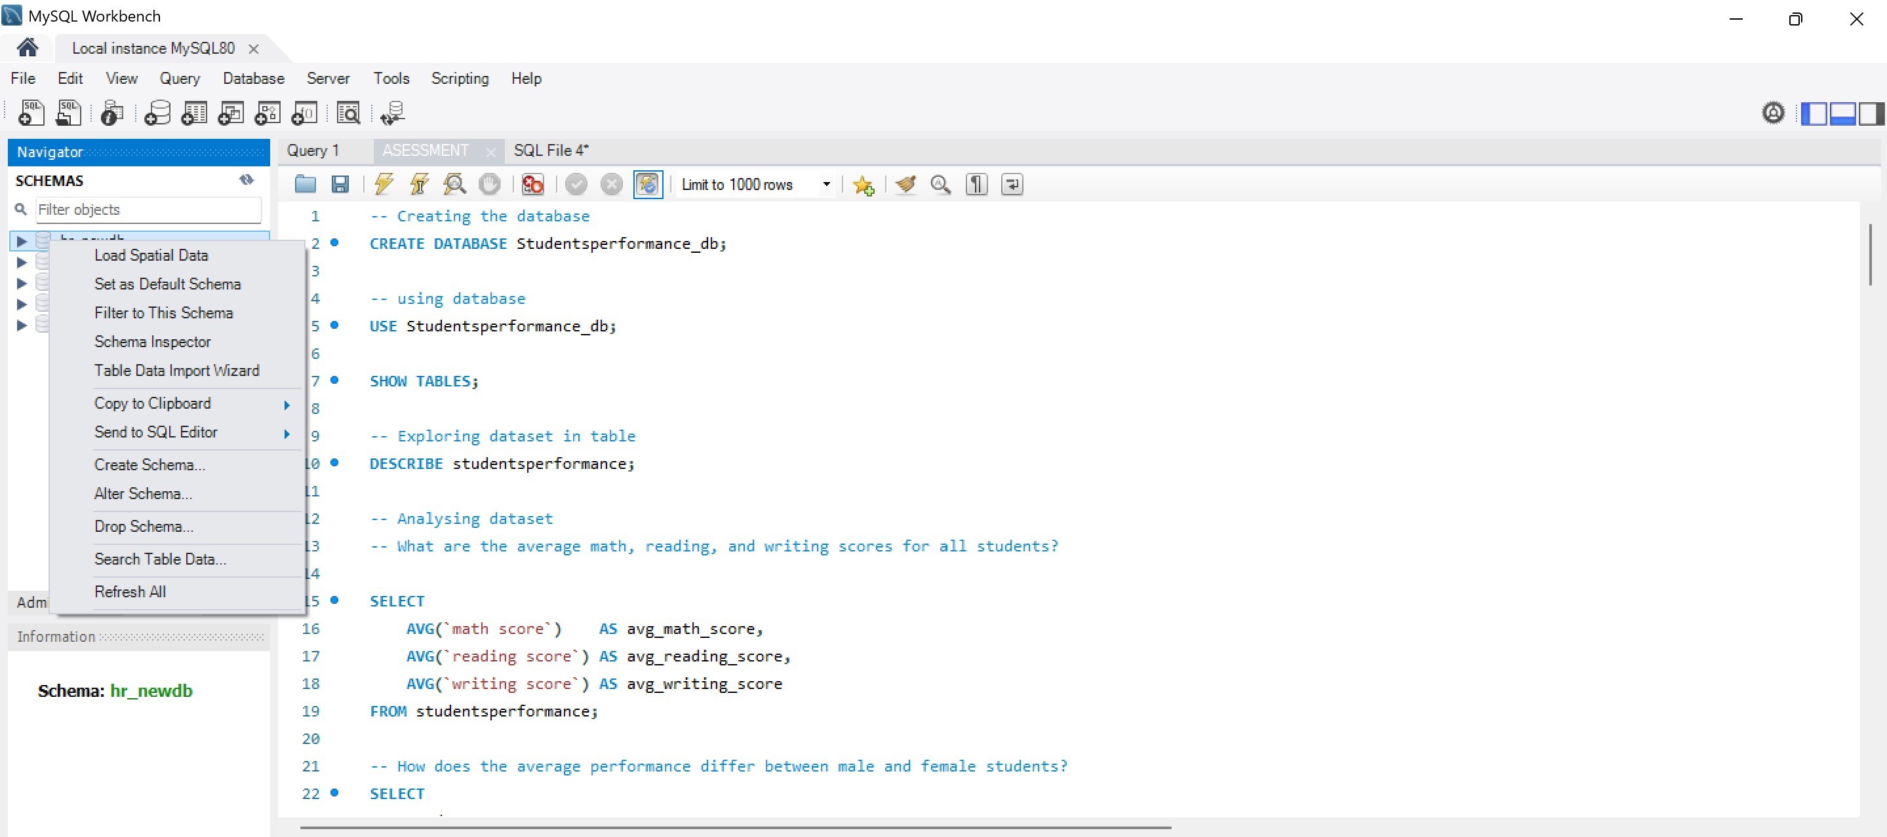Open the Limit to 1000 rows dropdown
Image resolution: width=1887 pixels, height=837 pixels.
point(826,185)
